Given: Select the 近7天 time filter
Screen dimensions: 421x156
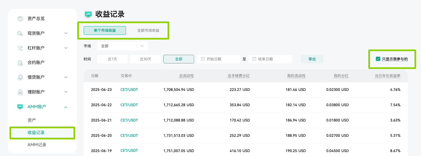Looking at the screenshot, I should [x=112, y=59].
